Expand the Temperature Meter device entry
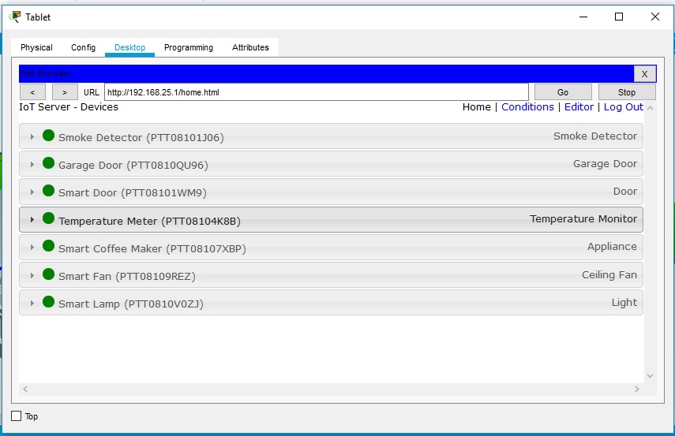Screen dimensions: 675x436 [x=32, y=220]
